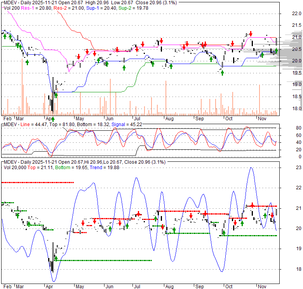303x289 pixels.
Task: Click green up arrow under late September low in top chart
Action: [222, 73]
